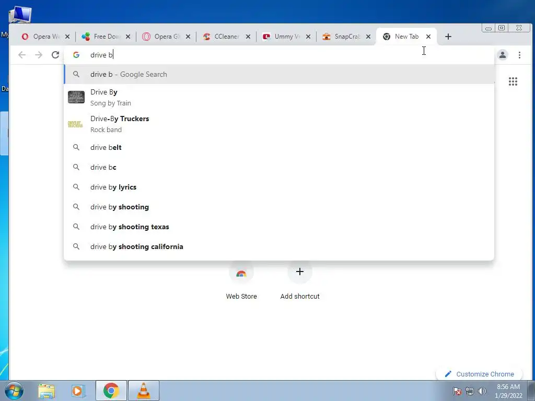Click the network tray icon
This screenshot has height=401, width=535.
coord(470,391)
